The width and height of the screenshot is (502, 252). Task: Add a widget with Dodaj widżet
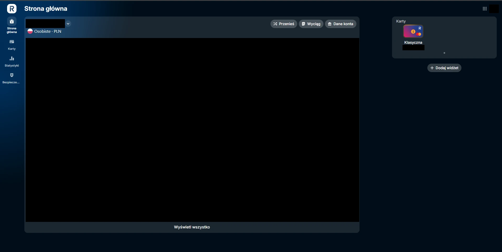(444, 68)
